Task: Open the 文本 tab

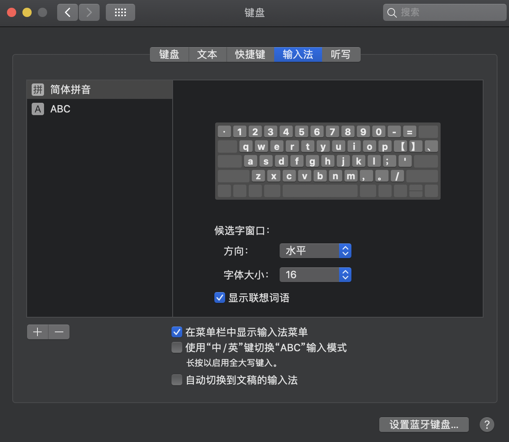Action: coord(207,54)
